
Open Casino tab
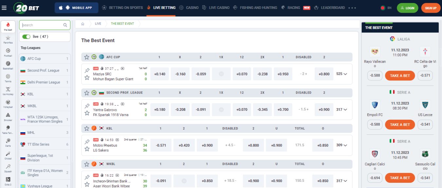(189, 8)
